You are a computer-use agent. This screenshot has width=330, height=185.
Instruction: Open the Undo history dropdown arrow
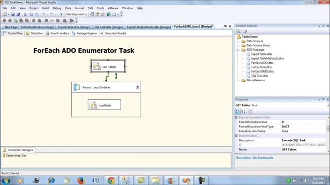(x=47, y=14)
